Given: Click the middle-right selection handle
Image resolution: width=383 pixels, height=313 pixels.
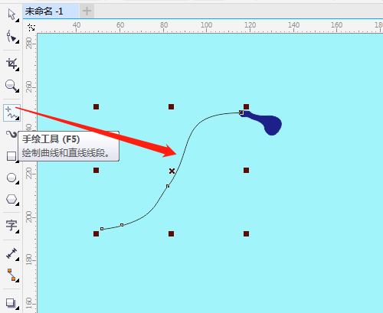Looking at the screenshot, I should 246,170.
